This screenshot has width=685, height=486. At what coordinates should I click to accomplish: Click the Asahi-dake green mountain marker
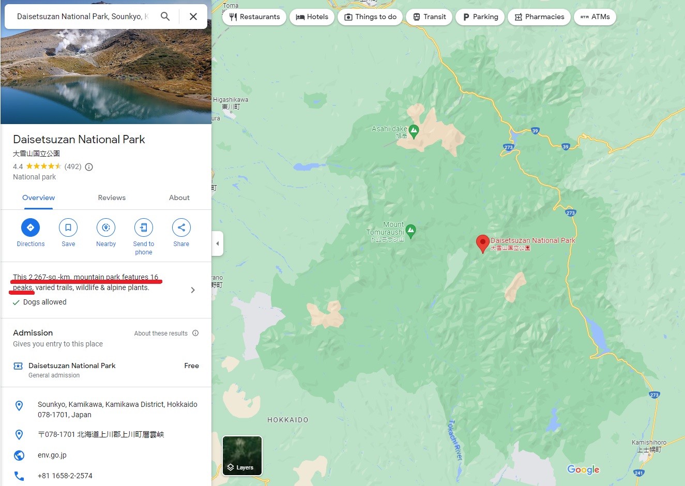(414, 131)
